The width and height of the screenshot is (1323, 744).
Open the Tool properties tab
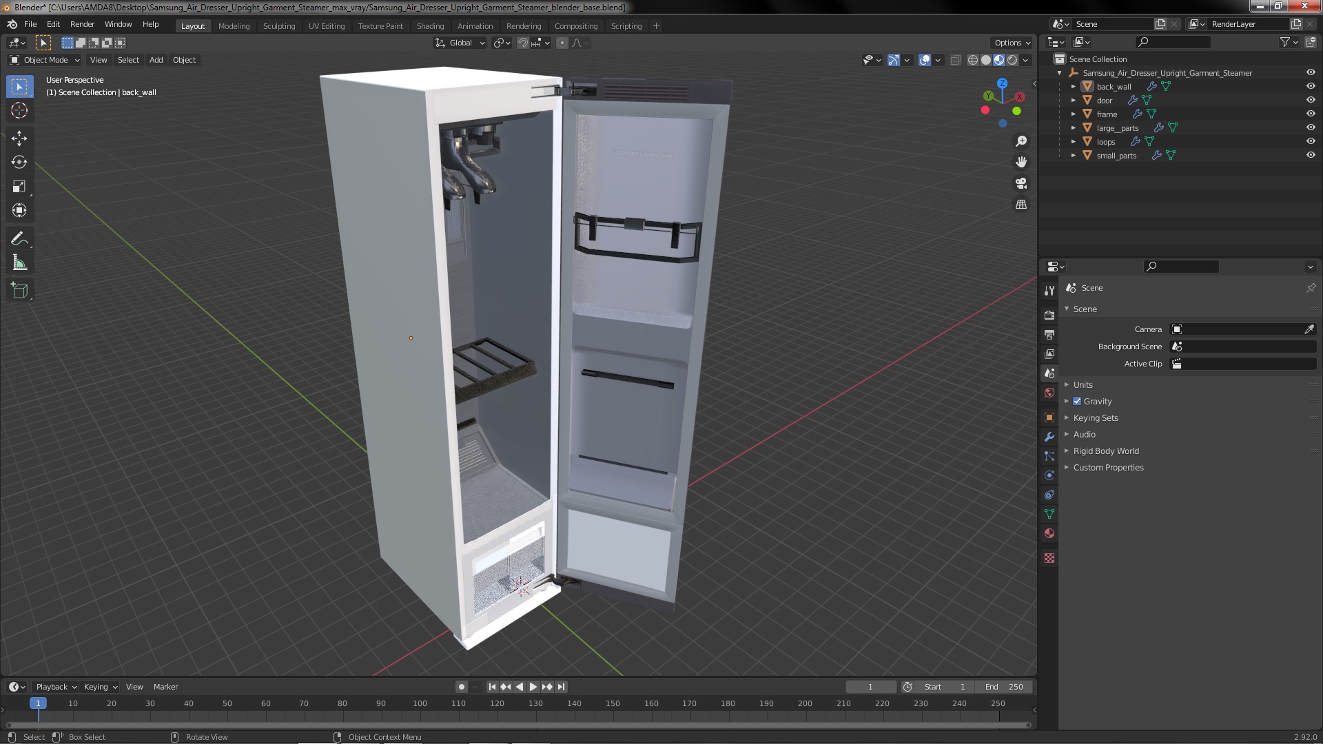(1049, 291)
